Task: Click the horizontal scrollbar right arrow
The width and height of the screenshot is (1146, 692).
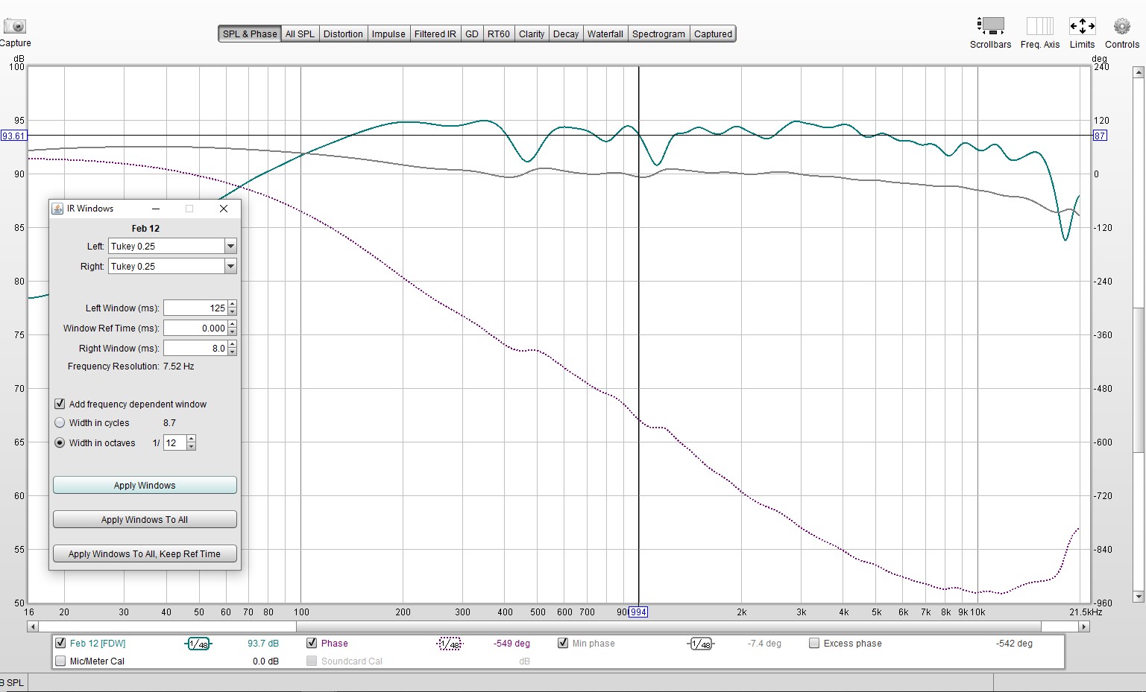Action: 1085,626
